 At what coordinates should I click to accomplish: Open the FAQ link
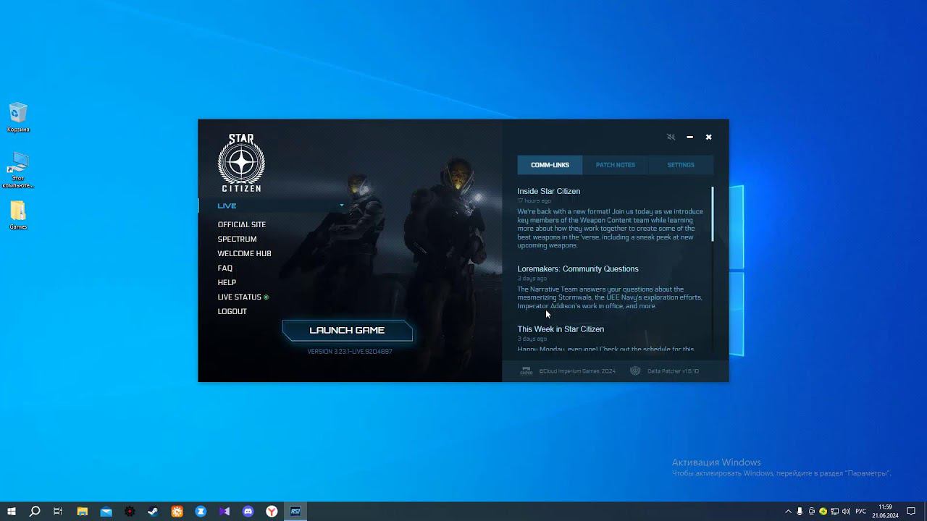click(225, 268)
